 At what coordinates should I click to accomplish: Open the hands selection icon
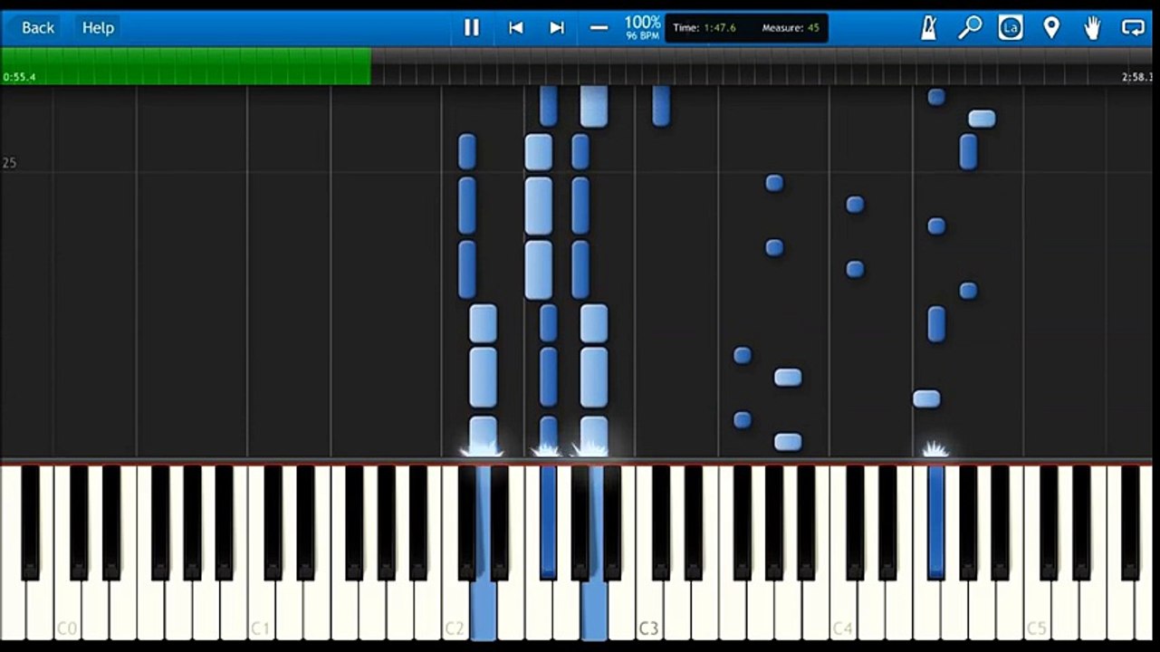[1093, 27]
